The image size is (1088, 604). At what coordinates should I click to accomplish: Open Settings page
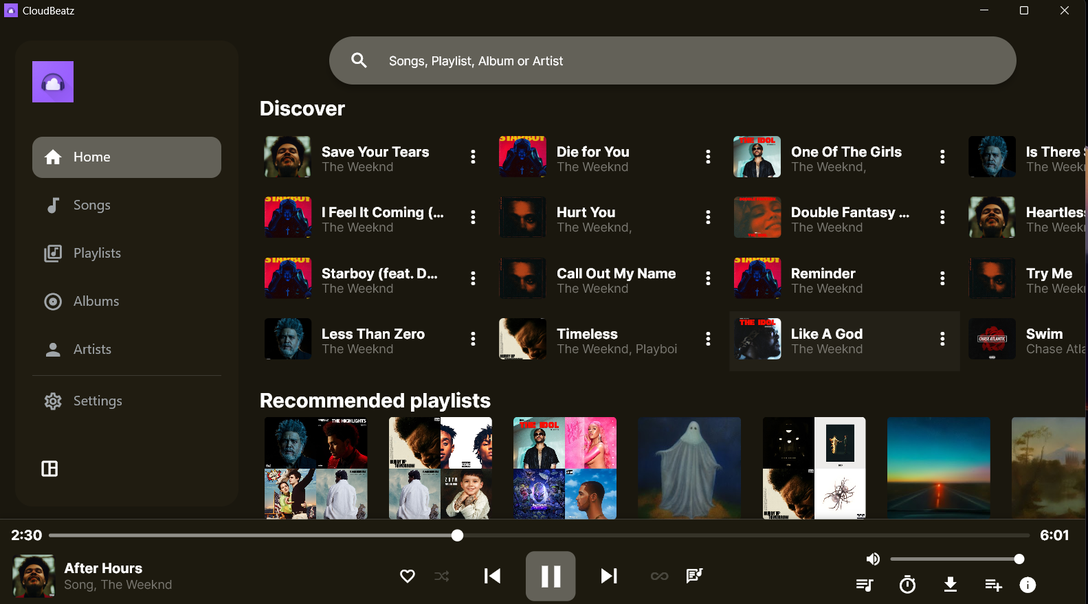click(126, 401)
